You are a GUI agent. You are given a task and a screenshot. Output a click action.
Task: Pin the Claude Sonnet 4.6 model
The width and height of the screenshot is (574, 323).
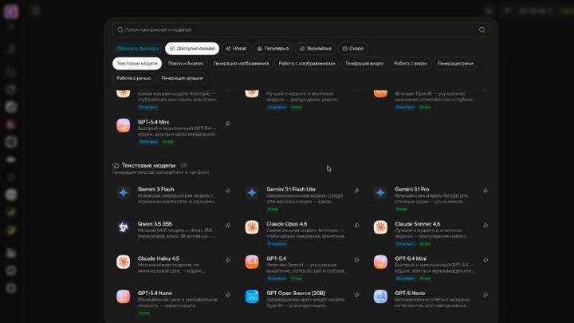click(486, 225)
